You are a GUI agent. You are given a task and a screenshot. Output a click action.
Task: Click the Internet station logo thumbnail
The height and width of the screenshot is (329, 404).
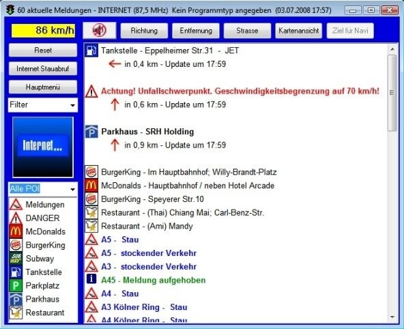coord(43,147)
